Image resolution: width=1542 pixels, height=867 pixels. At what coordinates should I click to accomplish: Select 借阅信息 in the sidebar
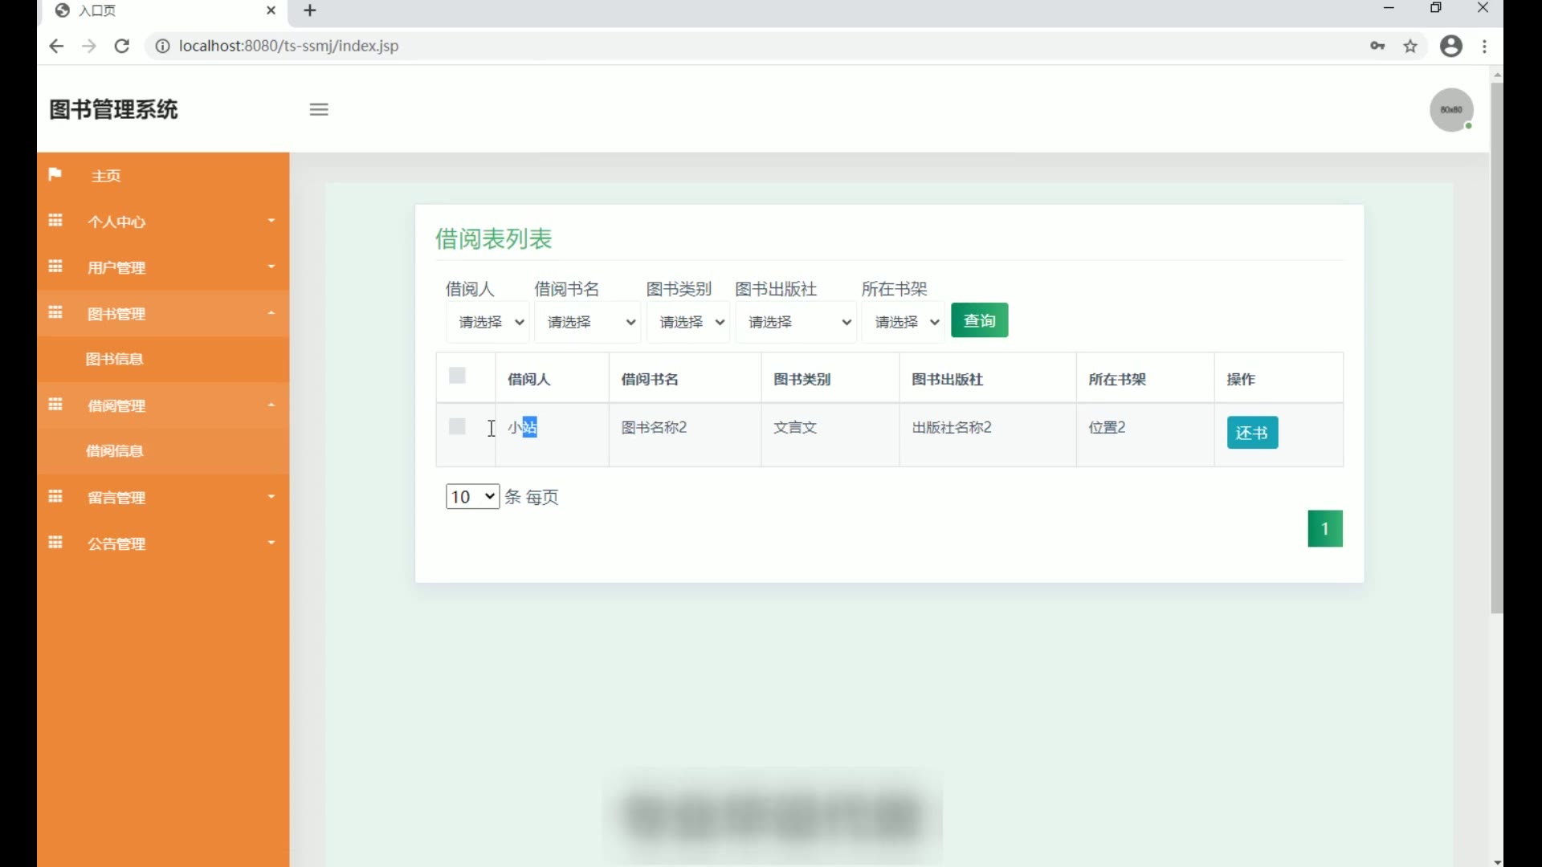point(115,451)
